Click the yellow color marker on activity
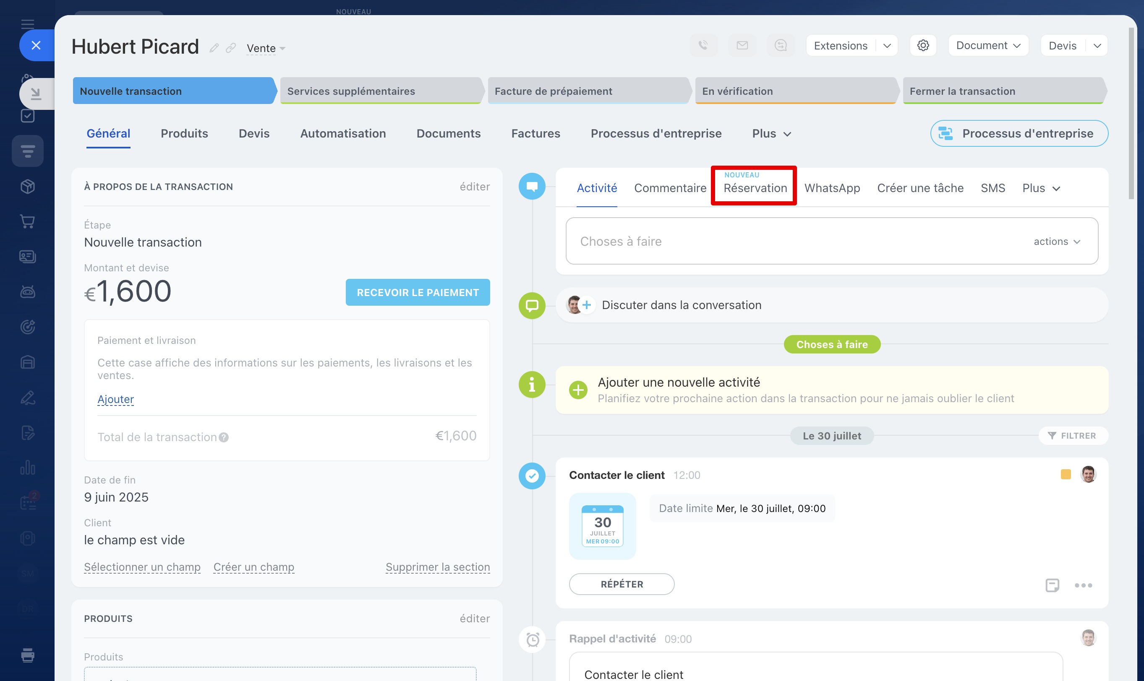Image resolution: width=1144 pixels, height=681 pixels. point(1066,475)
